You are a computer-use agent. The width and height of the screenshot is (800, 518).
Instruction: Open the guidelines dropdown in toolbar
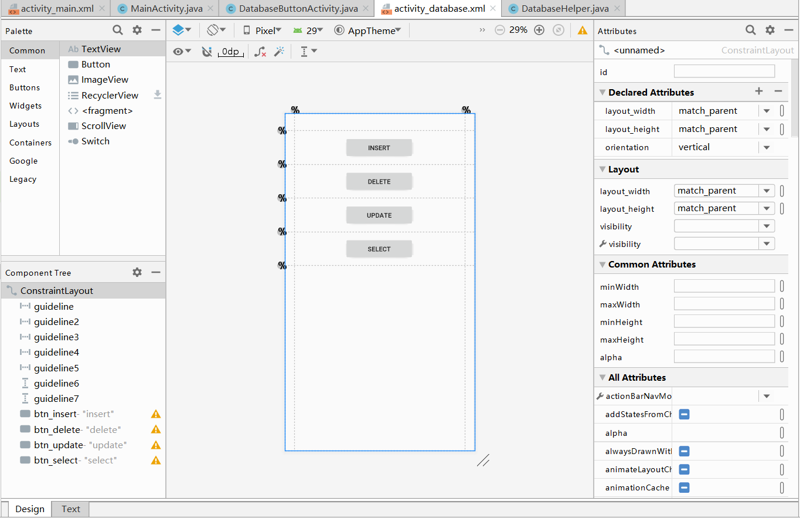308,52
